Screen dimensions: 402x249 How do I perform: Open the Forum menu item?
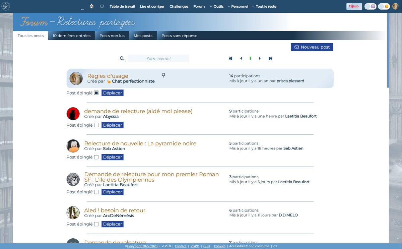[x=199, y=6]
